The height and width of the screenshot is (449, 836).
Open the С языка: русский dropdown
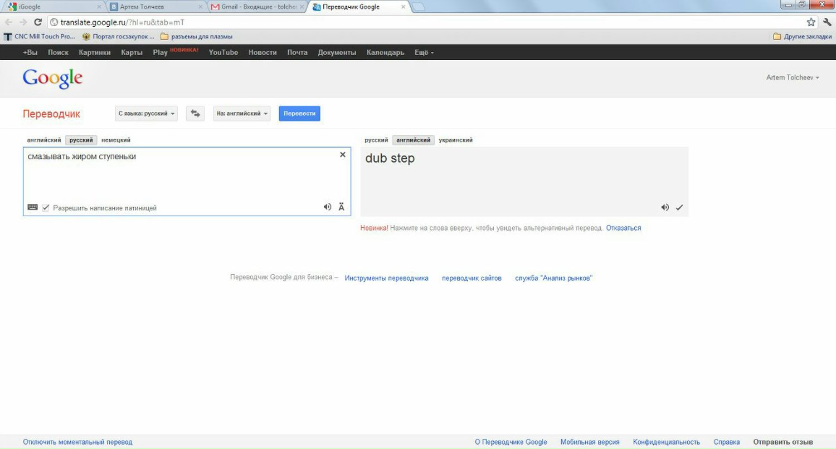(146, 113)
